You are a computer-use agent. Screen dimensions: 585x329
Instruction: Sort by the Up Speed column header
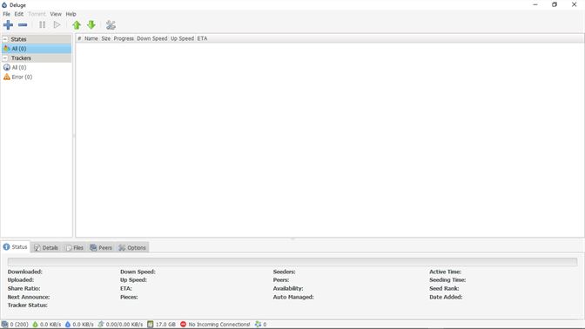(182, 38)
